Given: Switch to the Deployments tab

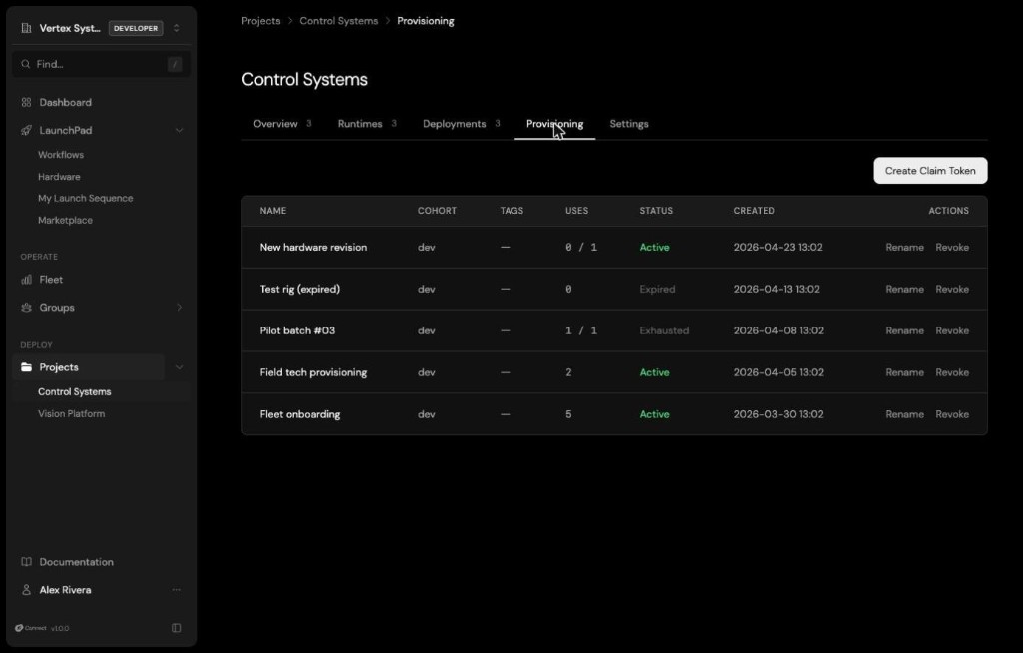Looking at the screenshot, I should coord(455,124).
